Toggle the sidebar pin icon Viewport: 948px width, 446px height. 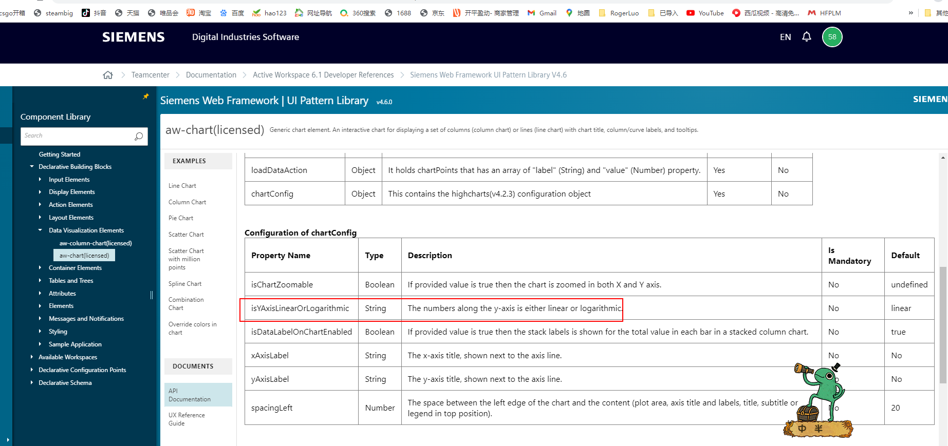146,96
